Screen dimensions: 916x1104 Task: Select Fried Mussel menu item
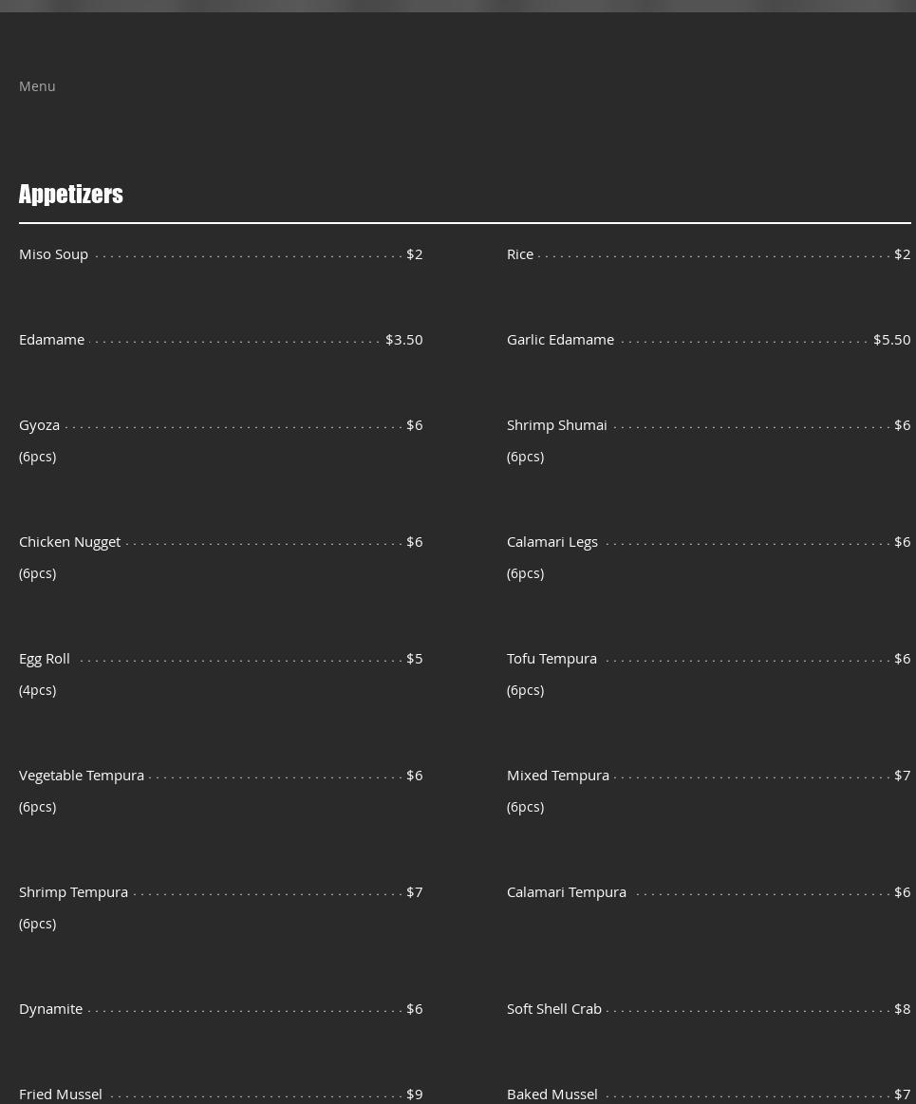click(60, 1094)
